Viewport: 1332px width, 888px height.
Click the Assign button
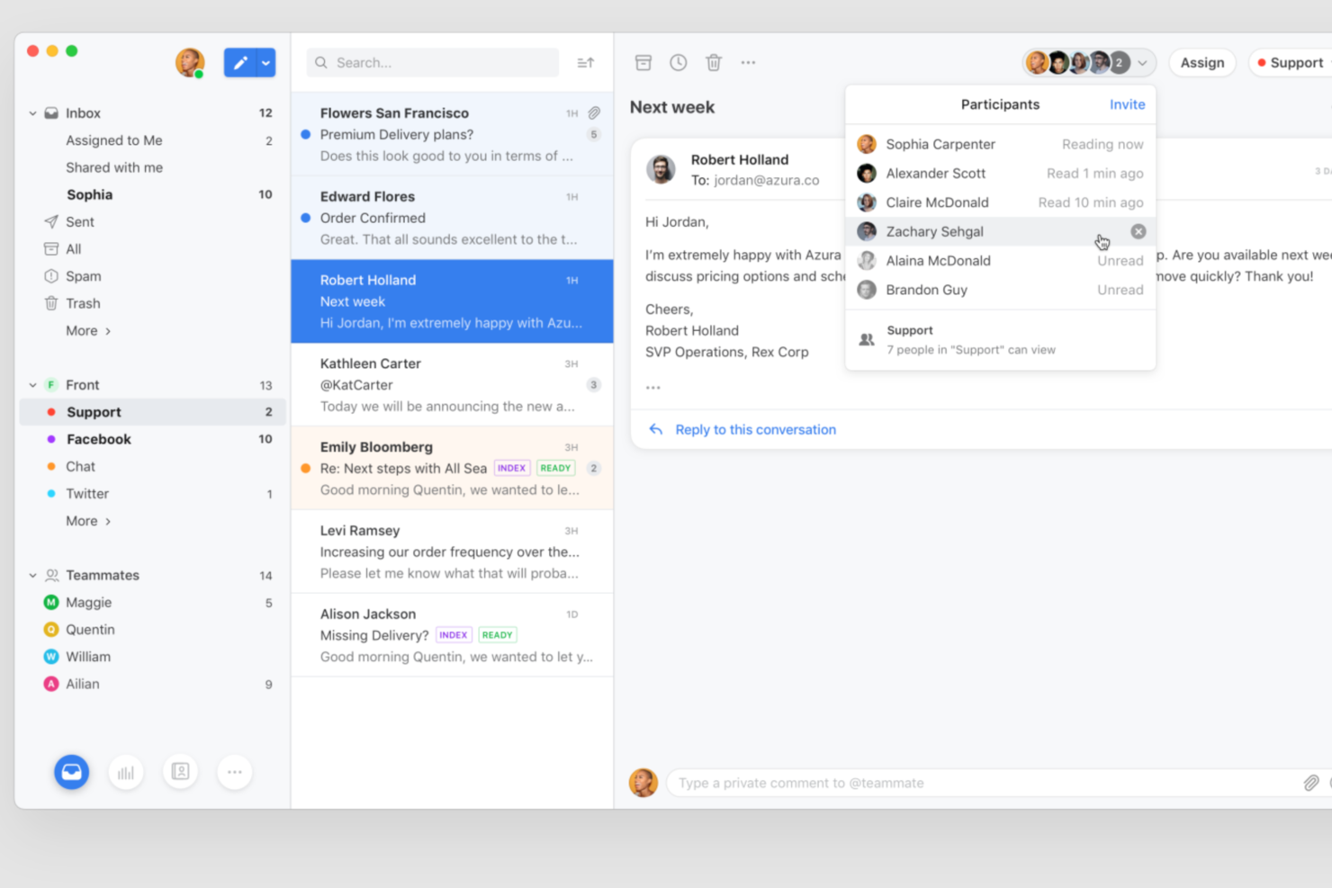(1202, 62)
